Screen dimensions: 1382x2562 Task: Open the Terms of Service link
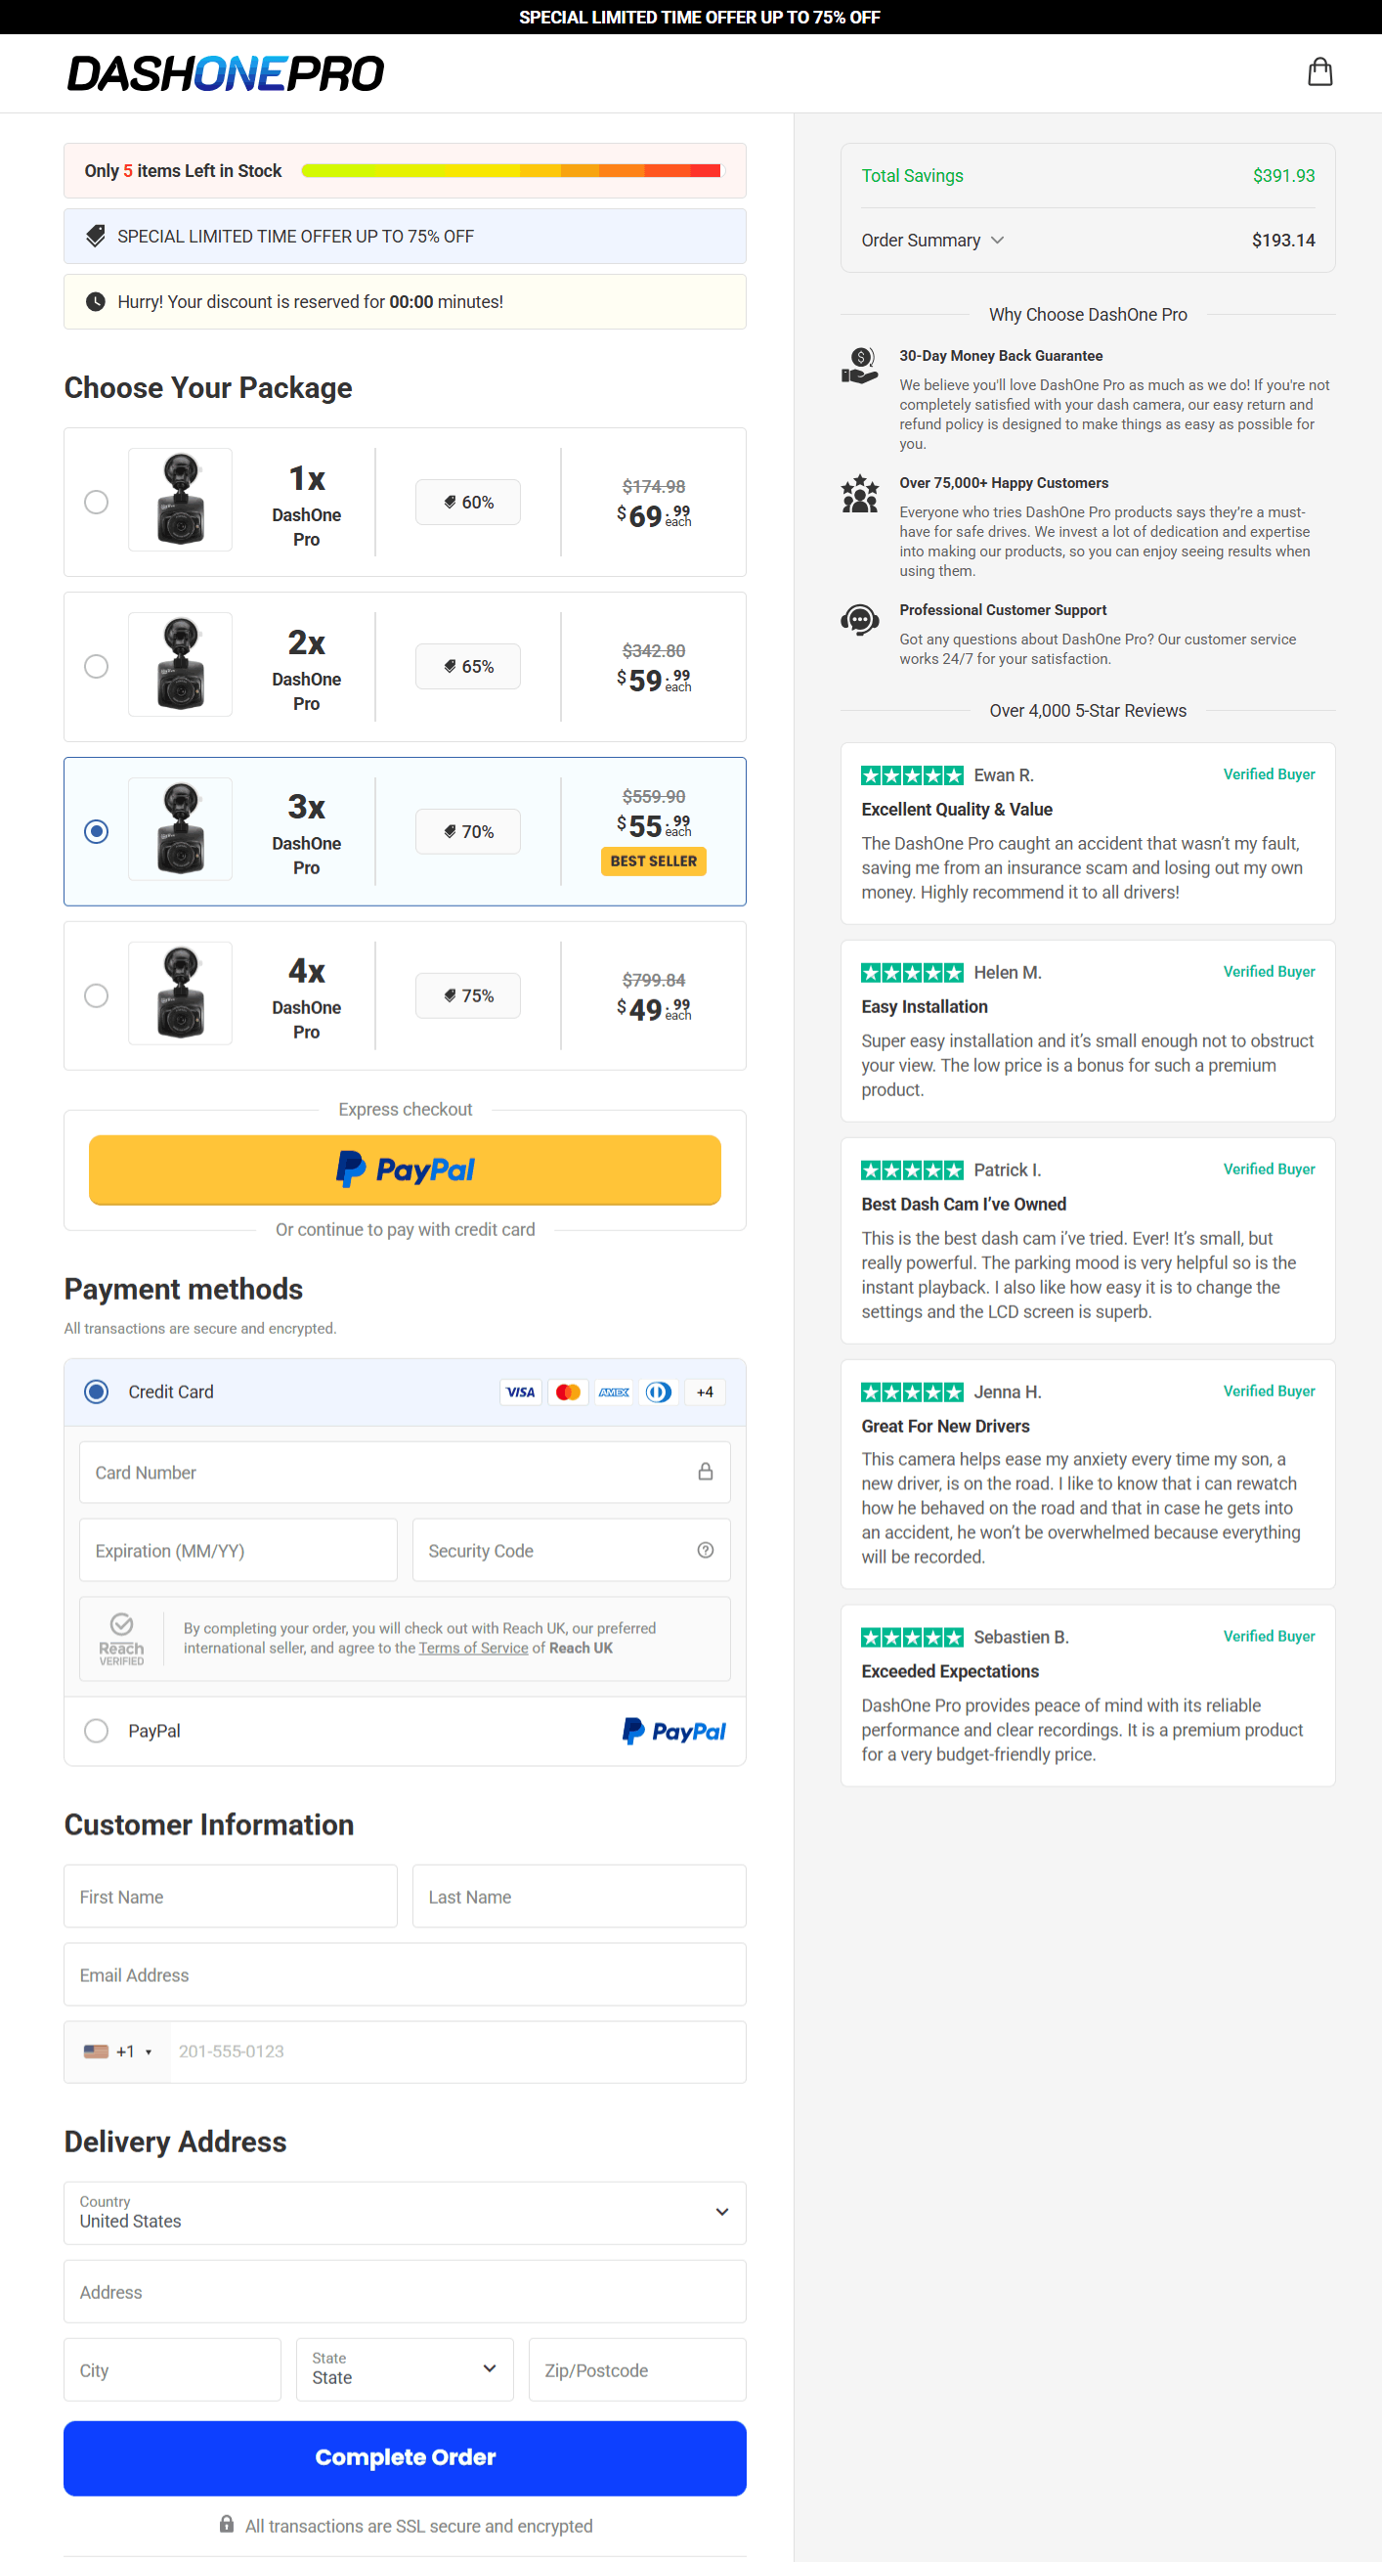(473, 1648)
